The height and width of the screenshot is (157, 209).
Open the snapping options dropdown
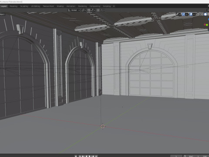[93, 10]
